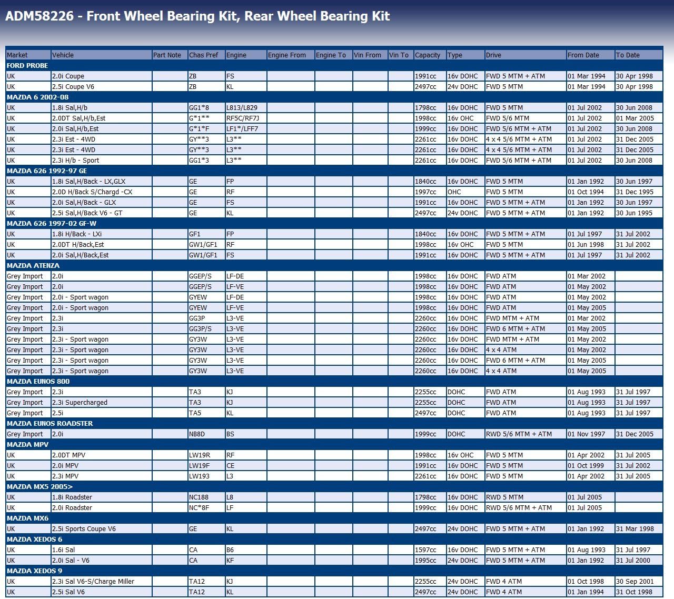Select the 'L813/L829' engine code cell
Screen dimensions: 674x599
pyautogui.click(x=245, y=107)
